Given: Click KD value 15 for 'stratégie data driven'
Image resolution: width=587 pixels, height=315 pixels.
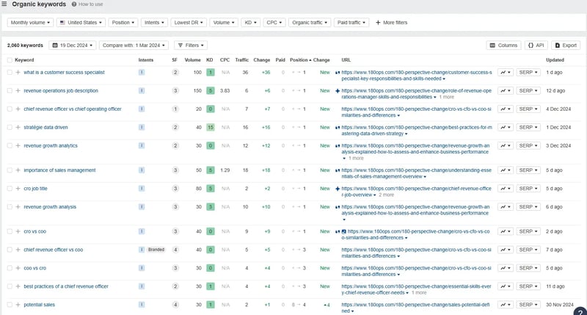Looking at the screenshot, I should (211, 127).
